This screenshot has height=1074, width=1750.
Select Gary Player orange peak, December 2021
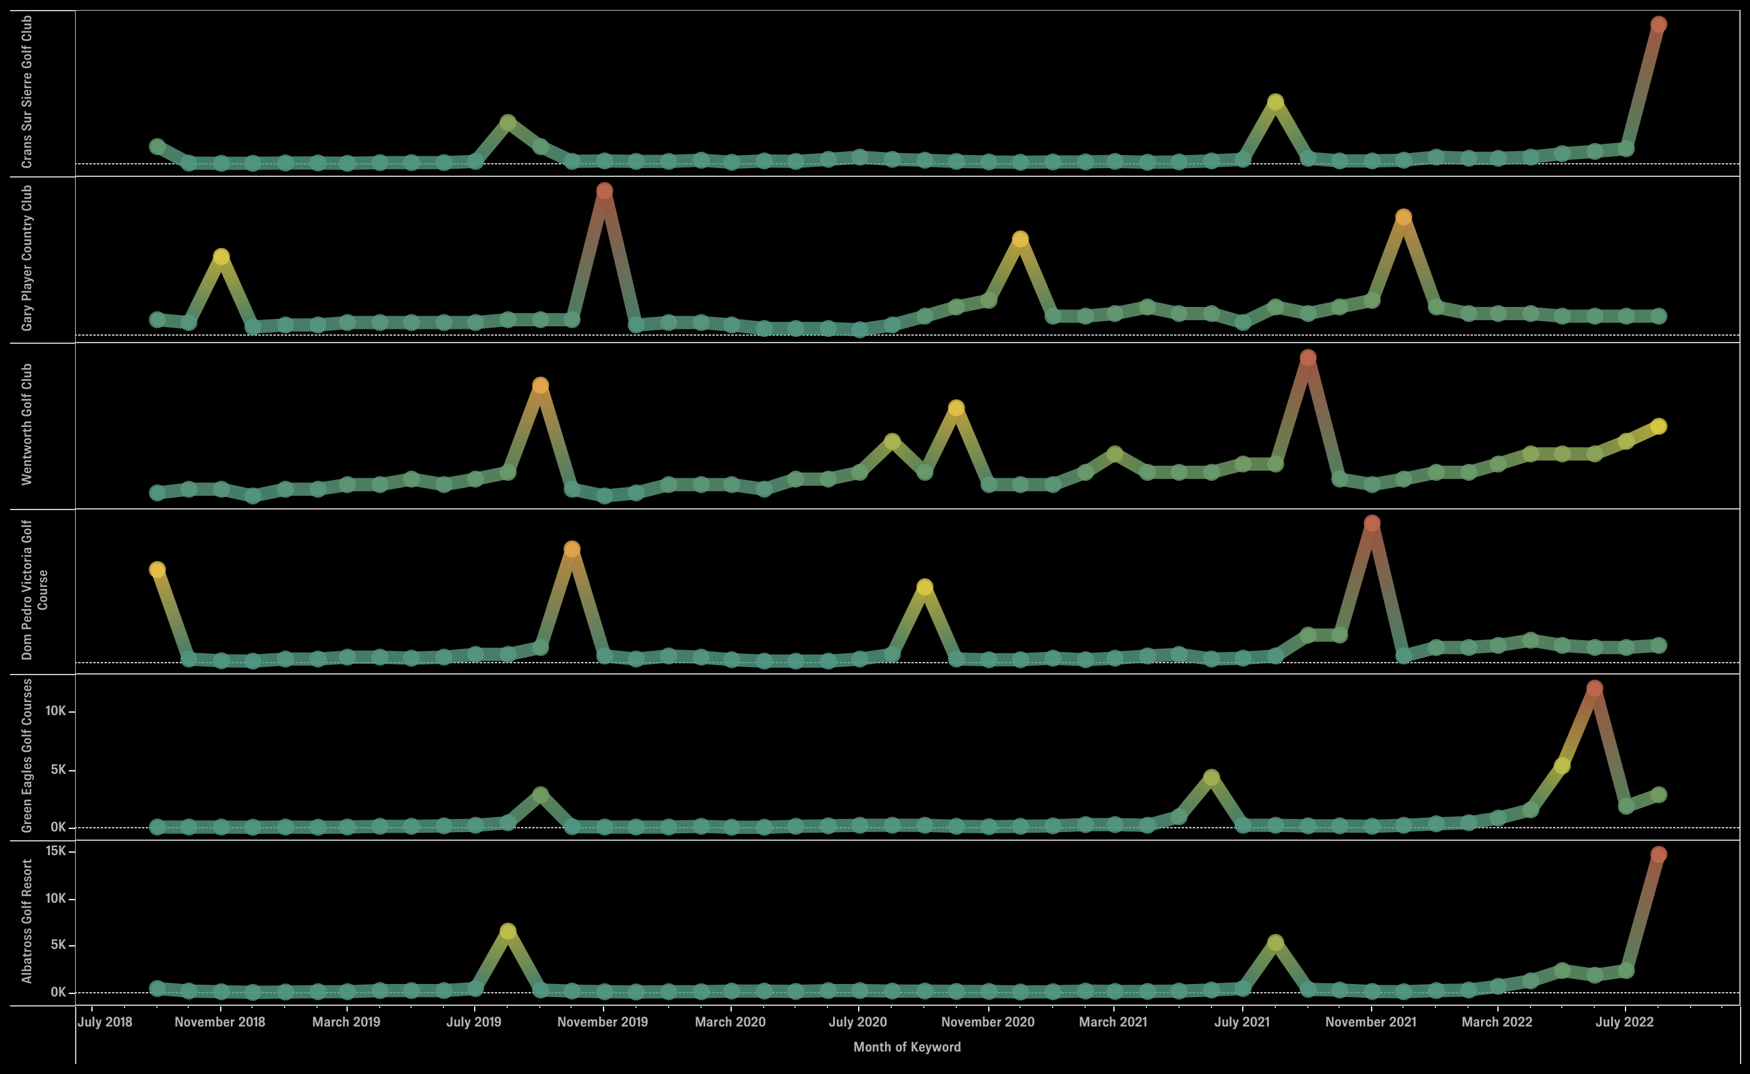click(1404, 217)
